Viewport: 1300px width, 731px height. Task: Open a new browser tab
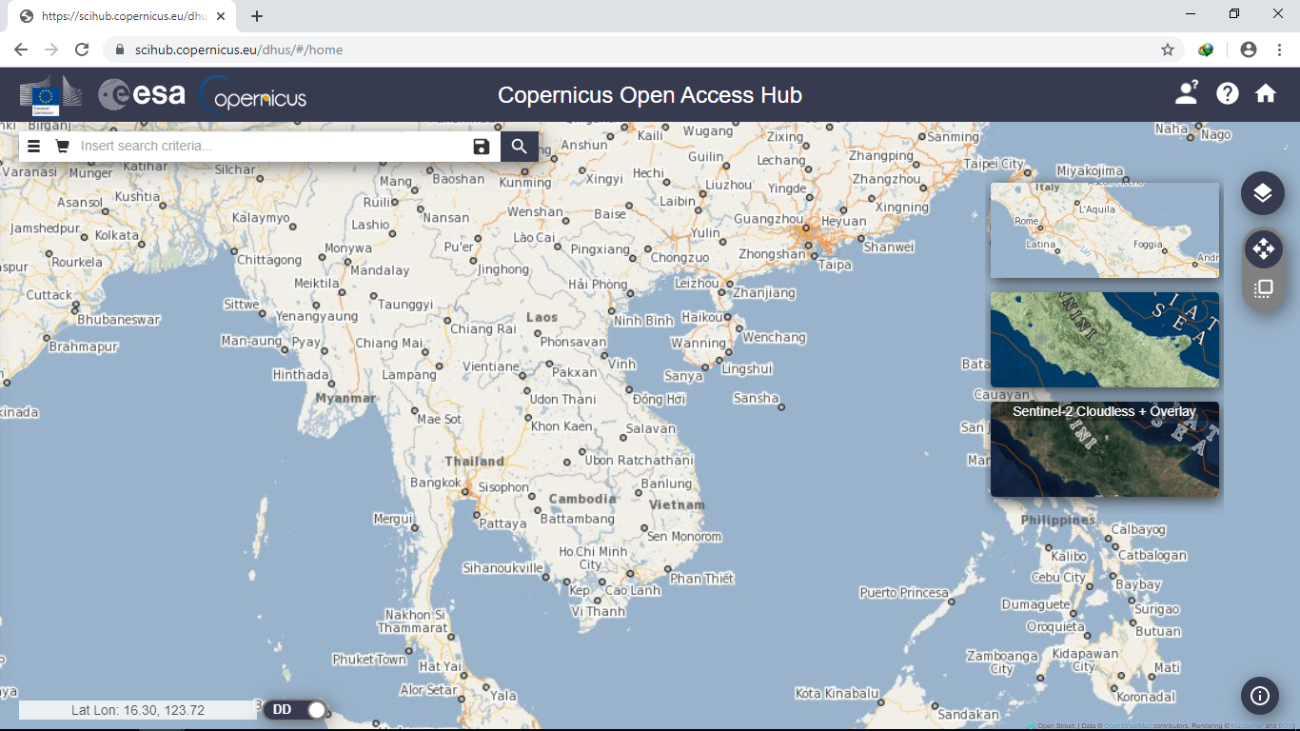(x=257, y=16)
